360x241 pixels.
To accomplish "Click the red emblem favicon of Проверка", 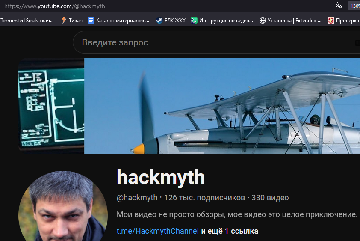I will [330, 21].
